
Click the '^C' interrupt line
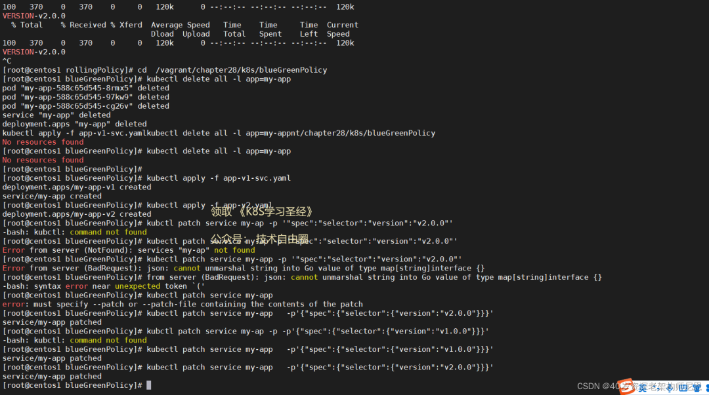(x=7, y=61)
